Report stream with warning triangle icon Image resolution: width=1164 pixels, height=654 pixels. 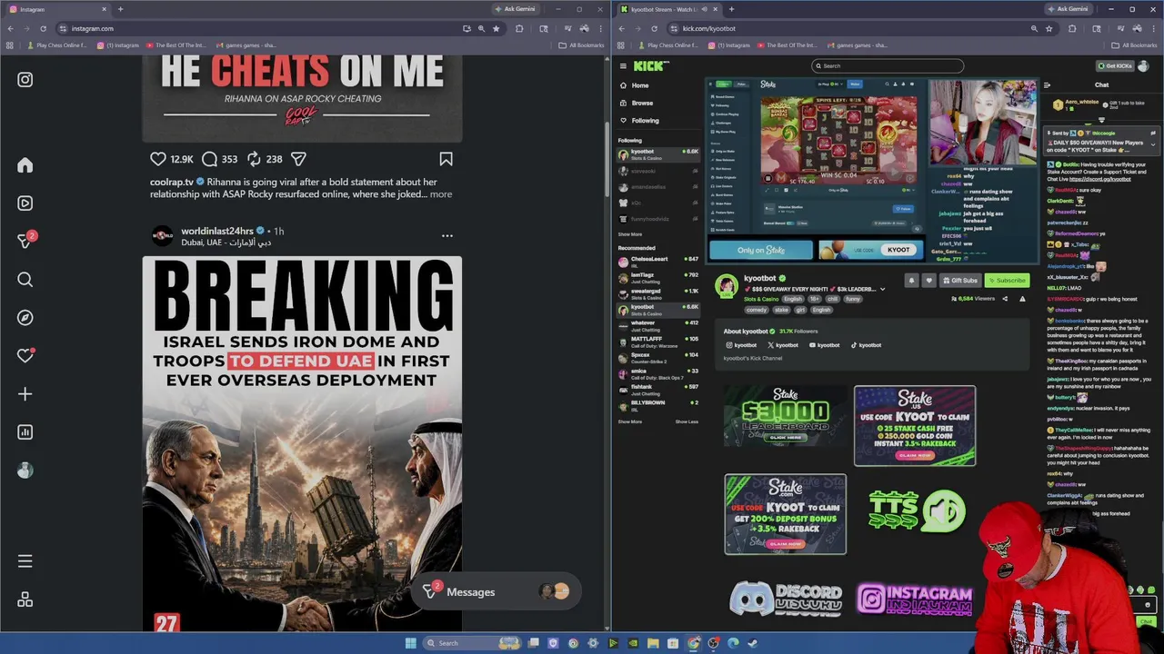coord(1022,299)
